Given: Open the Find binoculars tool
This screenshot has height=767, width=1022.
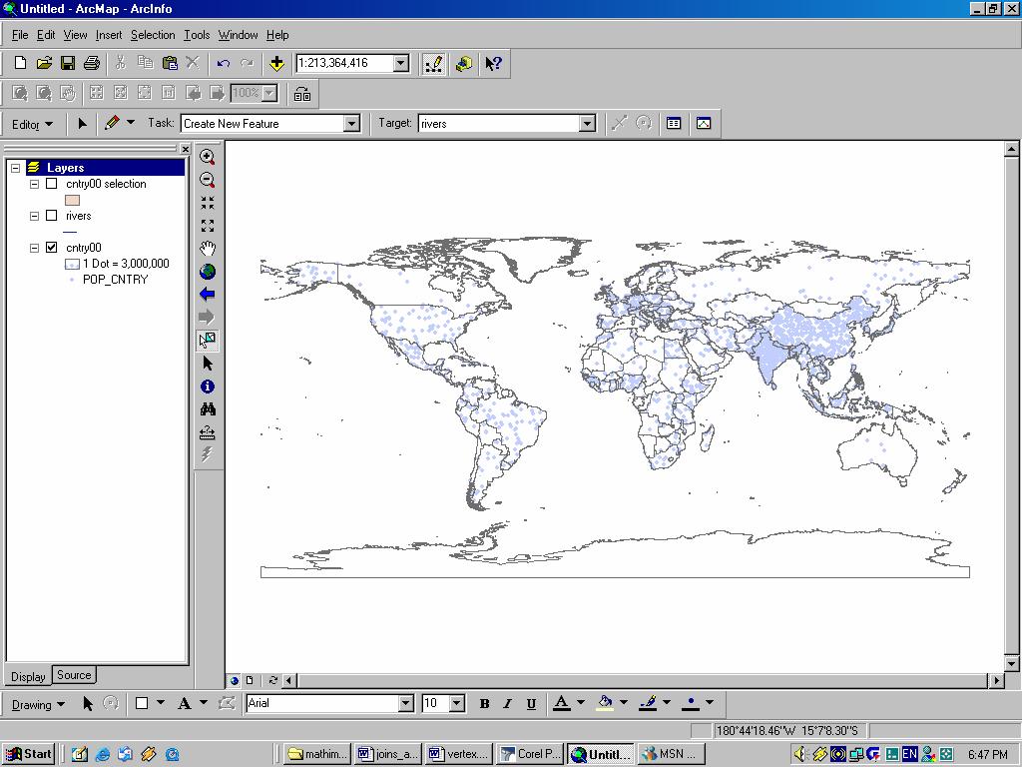Looking at the screenshot, I should click(208, 409).
